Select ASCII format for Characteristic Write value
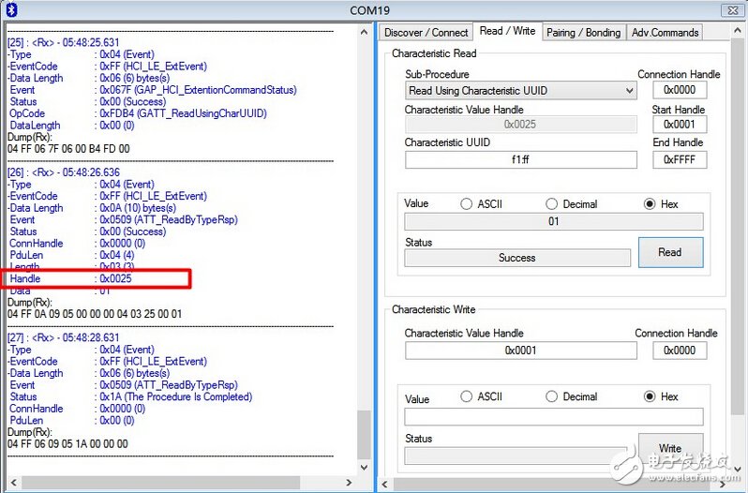Screen dimensions: 748x493 (x=467, y=396)
